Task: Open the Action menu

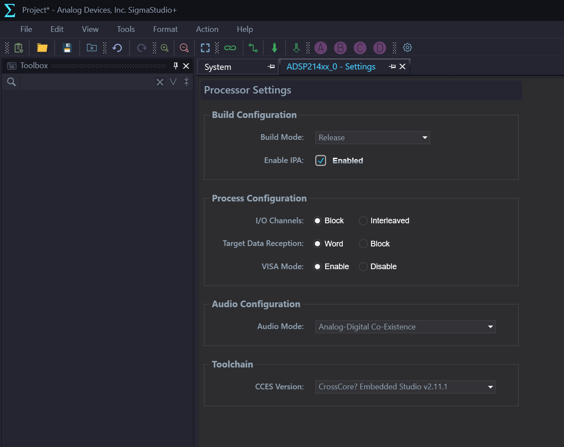Action: (x=207, y=29)
